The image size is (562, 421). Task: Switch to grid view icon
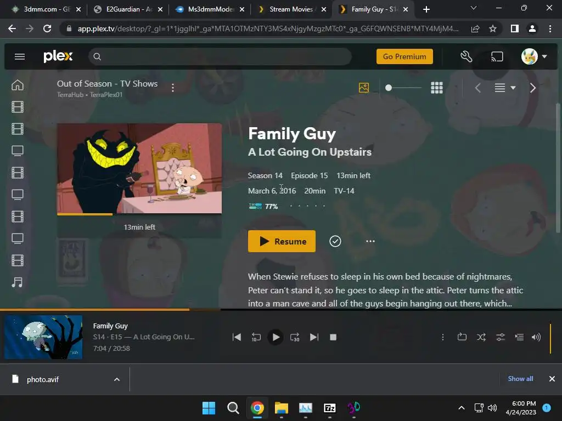436,88
